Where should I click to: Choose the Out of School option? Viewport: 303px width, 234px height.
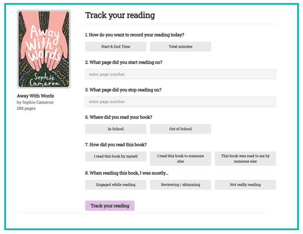pyautogui.click(x=180, y=129)
